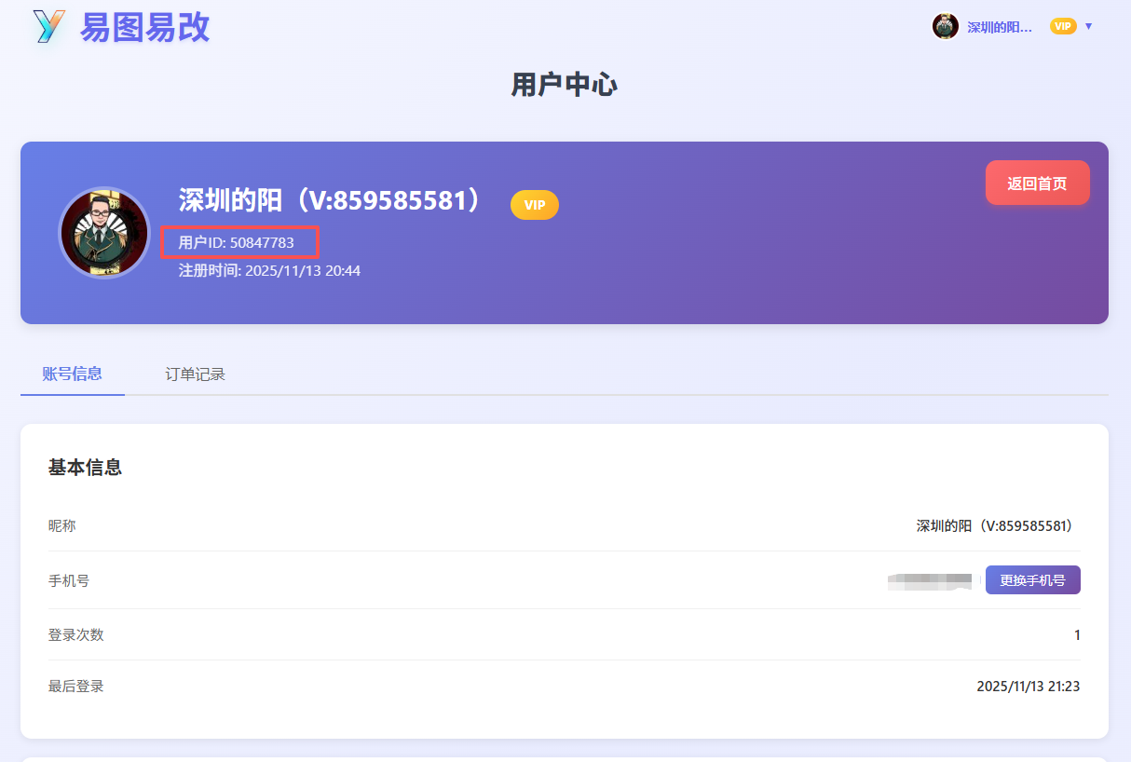
Task: Open the 订单记录 tab
Action: click(x=195, y=374)
